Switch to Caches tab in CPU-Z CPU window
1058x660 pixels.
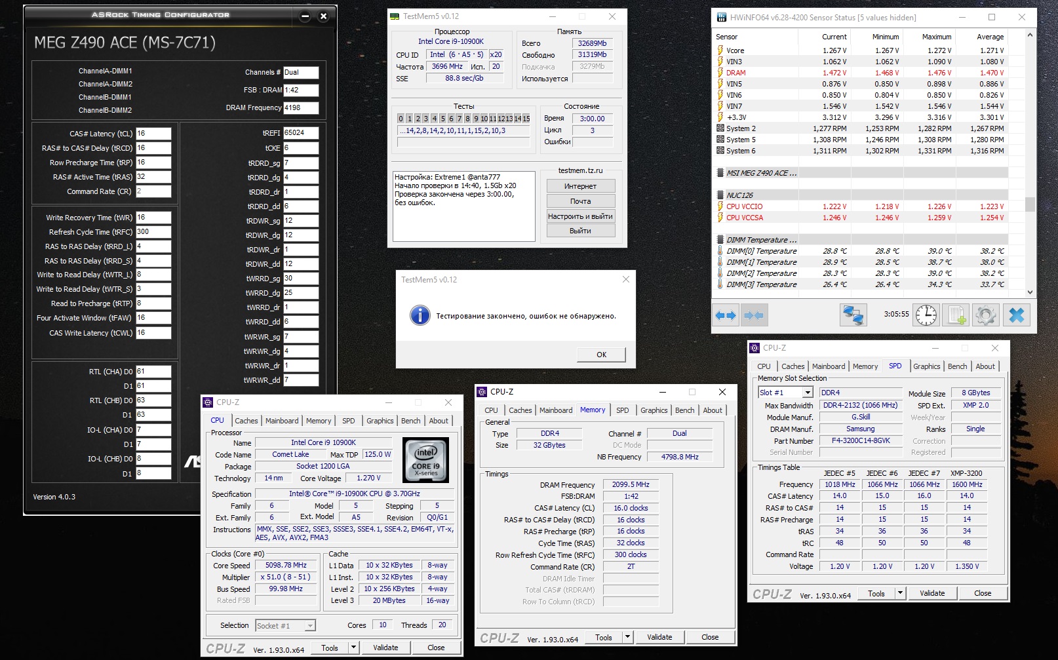pyautogui.click(x=246, y=421)
